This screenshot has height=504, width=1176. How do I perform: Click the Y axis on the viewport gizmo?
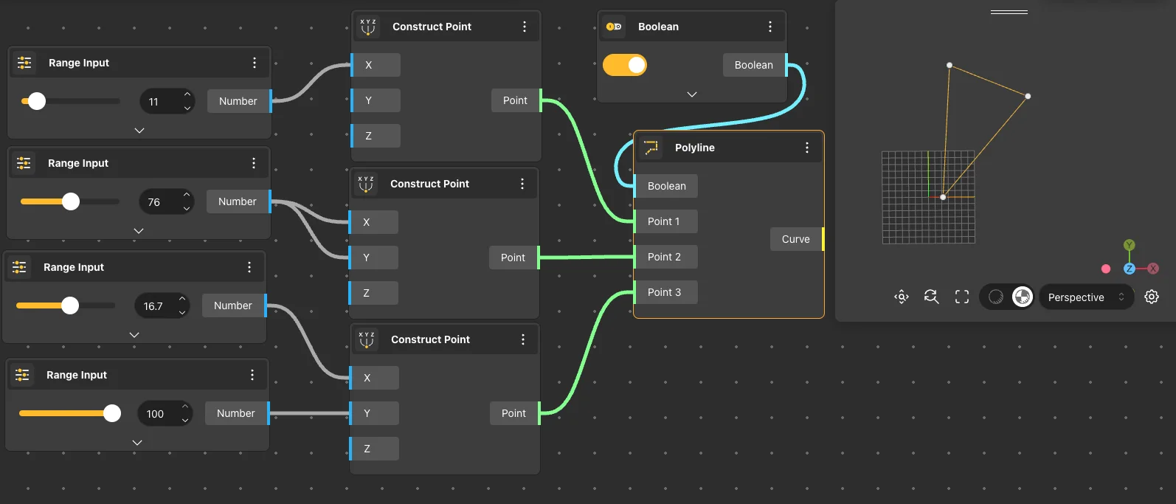pyautogui.click(x=1129, y=245)
